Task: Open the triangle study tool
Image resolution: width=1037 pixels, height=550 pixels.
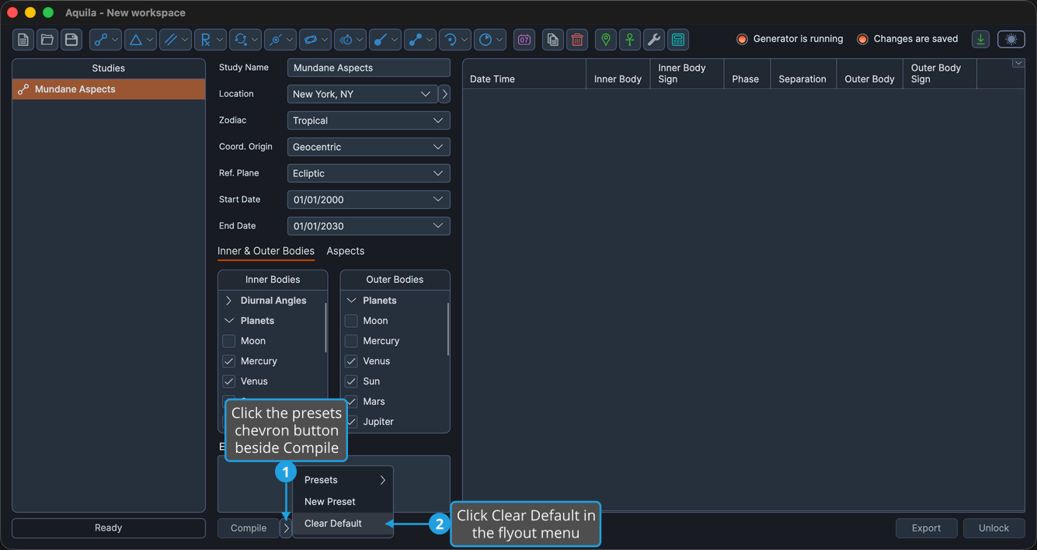Action: 141,40
